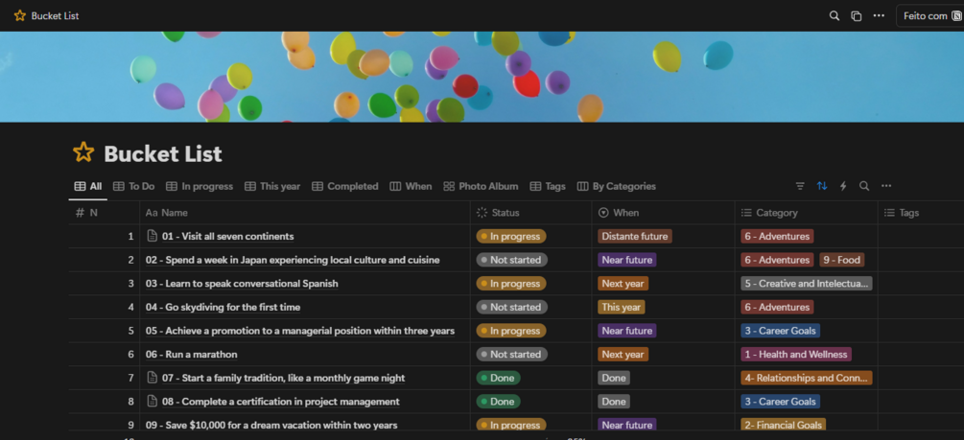Click the balloon cover image
The image size is (964, 440).
[482, 77]
